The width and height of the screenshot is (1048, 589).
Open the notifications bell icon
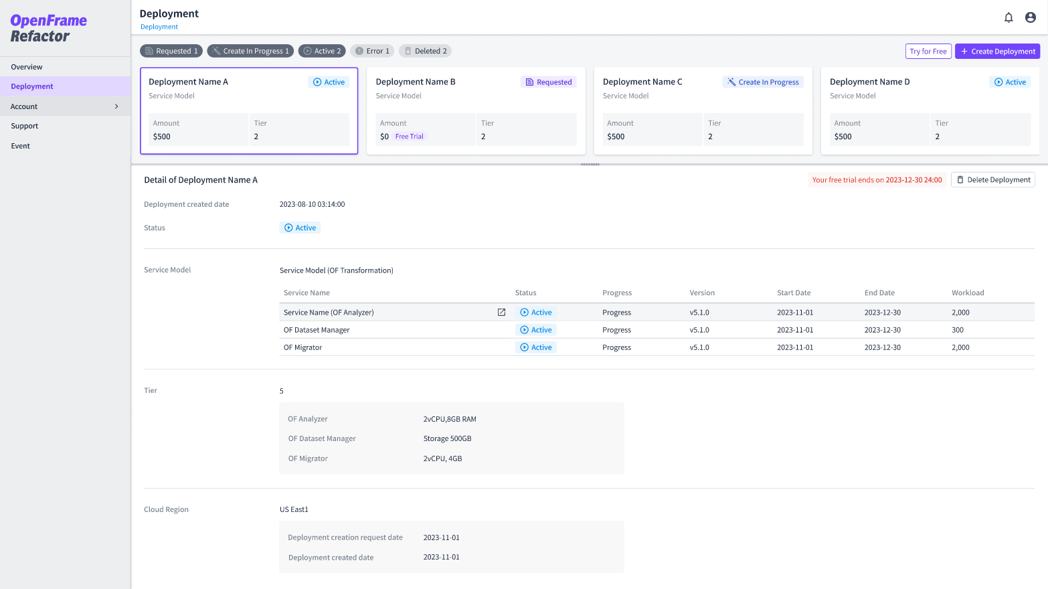click(x=1009, y=17)
